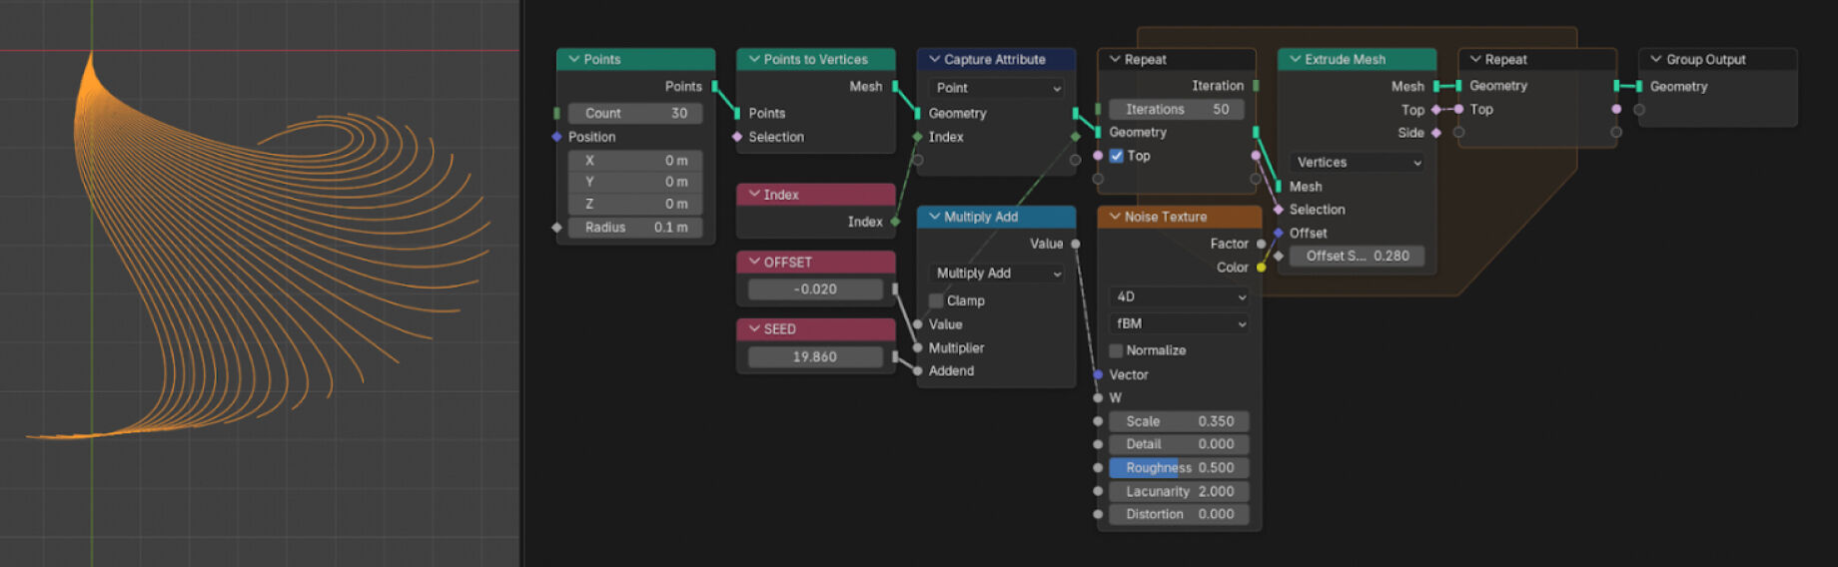
Task: Open the Point domain dropdown in Capture Attribute
Action: point(996,88)
